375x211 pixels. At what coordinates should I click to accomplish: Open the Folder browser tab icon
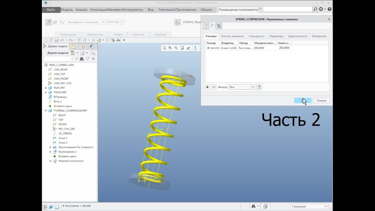pyautogui.click(x=74, y=46)
